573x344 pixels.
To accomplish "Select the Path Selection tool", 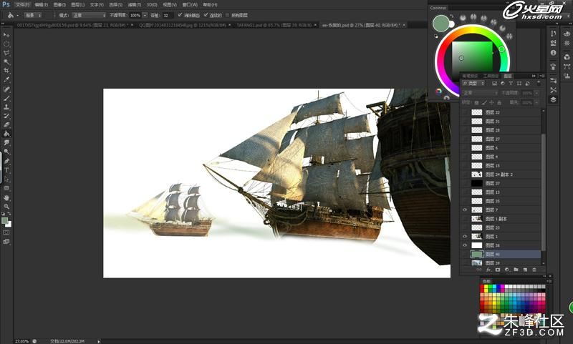I will [x=6, y=179].
